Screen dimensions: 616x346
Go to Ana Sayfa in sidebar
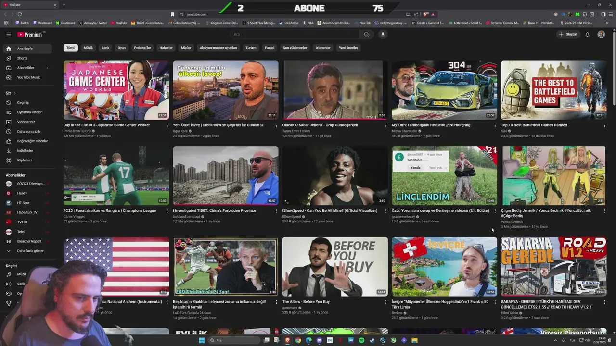pyautogui.click(x=27, y=49)
